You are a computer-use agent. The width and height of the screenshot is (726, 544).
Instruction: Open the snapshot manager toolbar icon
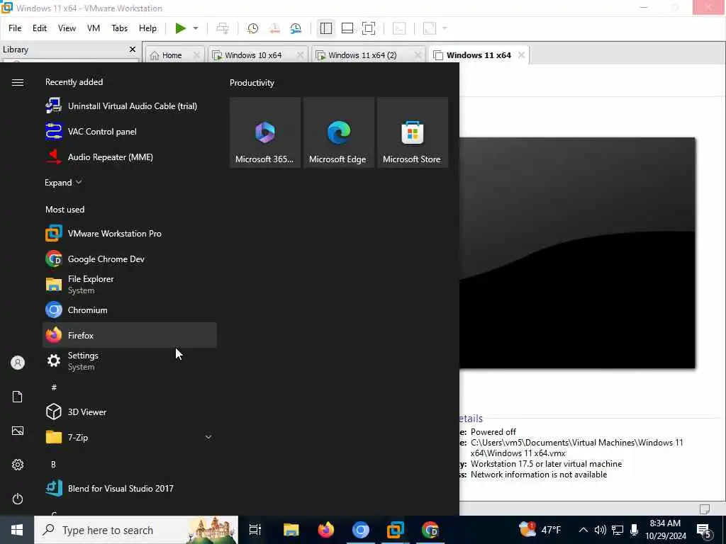pyautogui.click(x=296, y=28)
